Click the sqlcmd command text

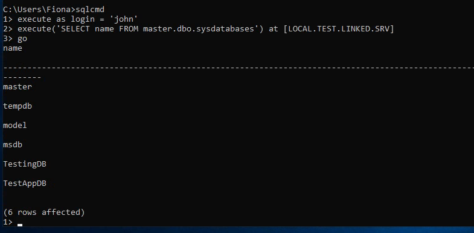tap(90, 10)
